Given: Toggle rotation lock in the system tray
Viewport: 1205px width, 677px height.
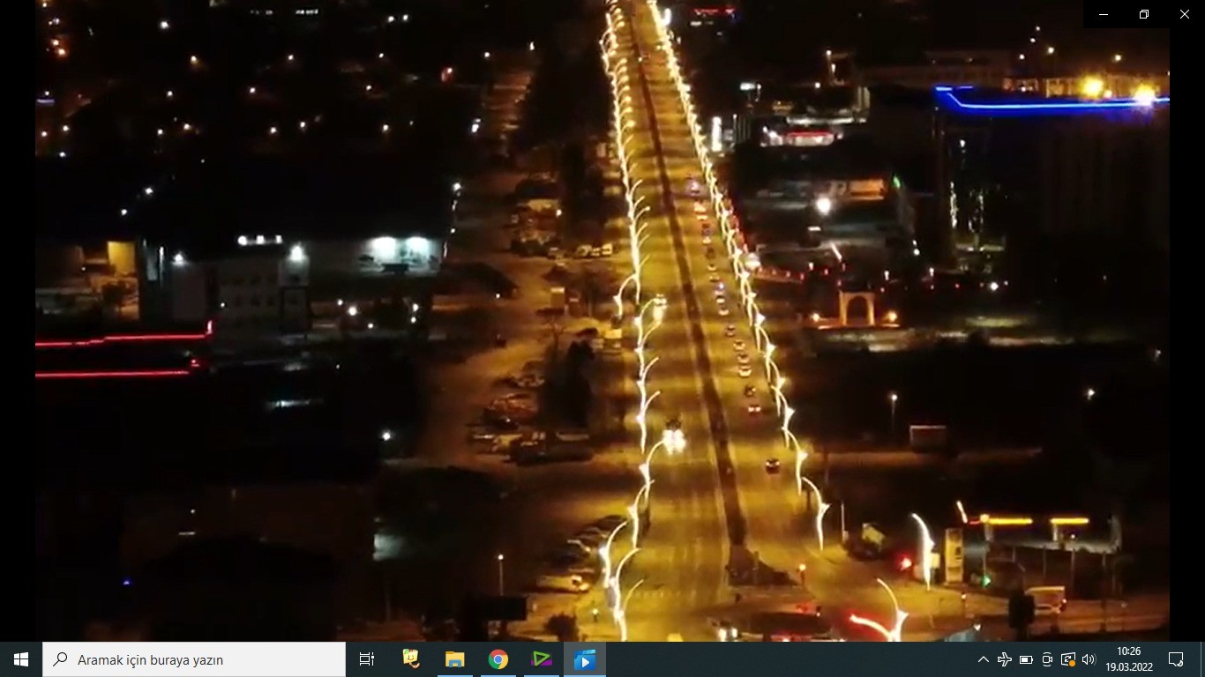Looking at the screenshot, I should click(1046, 658).
